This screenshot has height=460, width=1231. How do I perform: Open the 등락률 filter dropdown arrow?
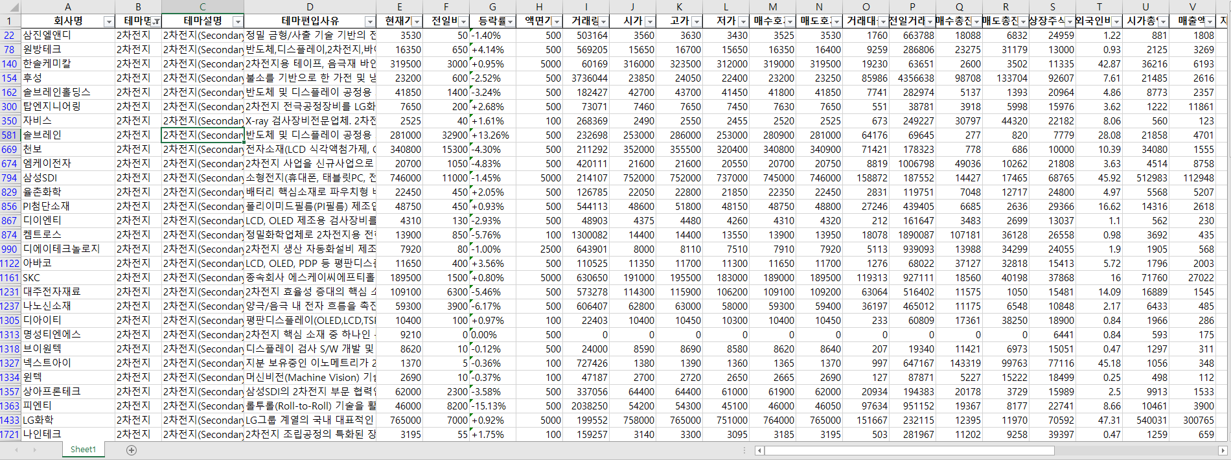510,21
